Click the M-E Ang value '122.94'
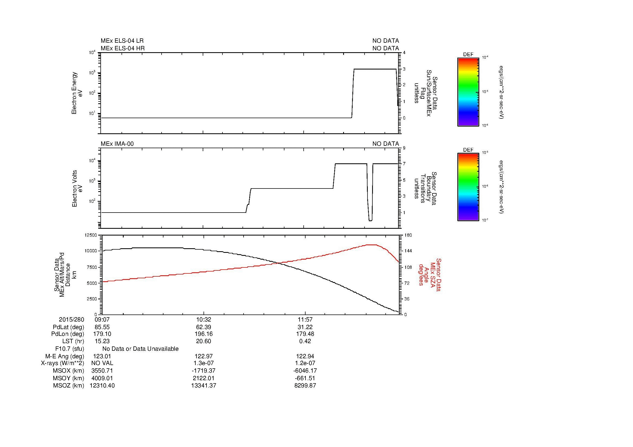Screen dimensions: 633x447 tap(305, 356)
